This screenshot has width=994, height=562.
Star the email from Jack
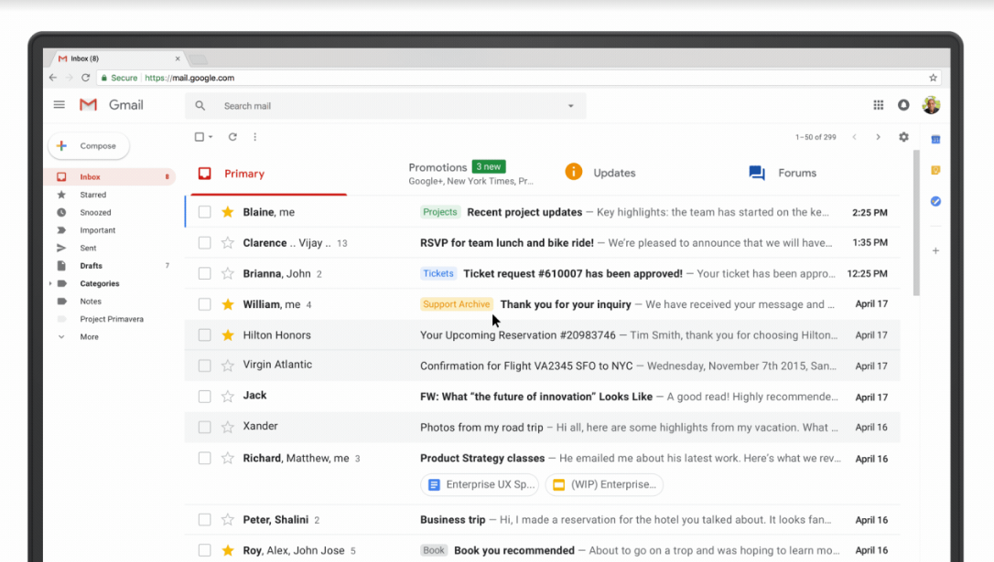coord(228,397)
